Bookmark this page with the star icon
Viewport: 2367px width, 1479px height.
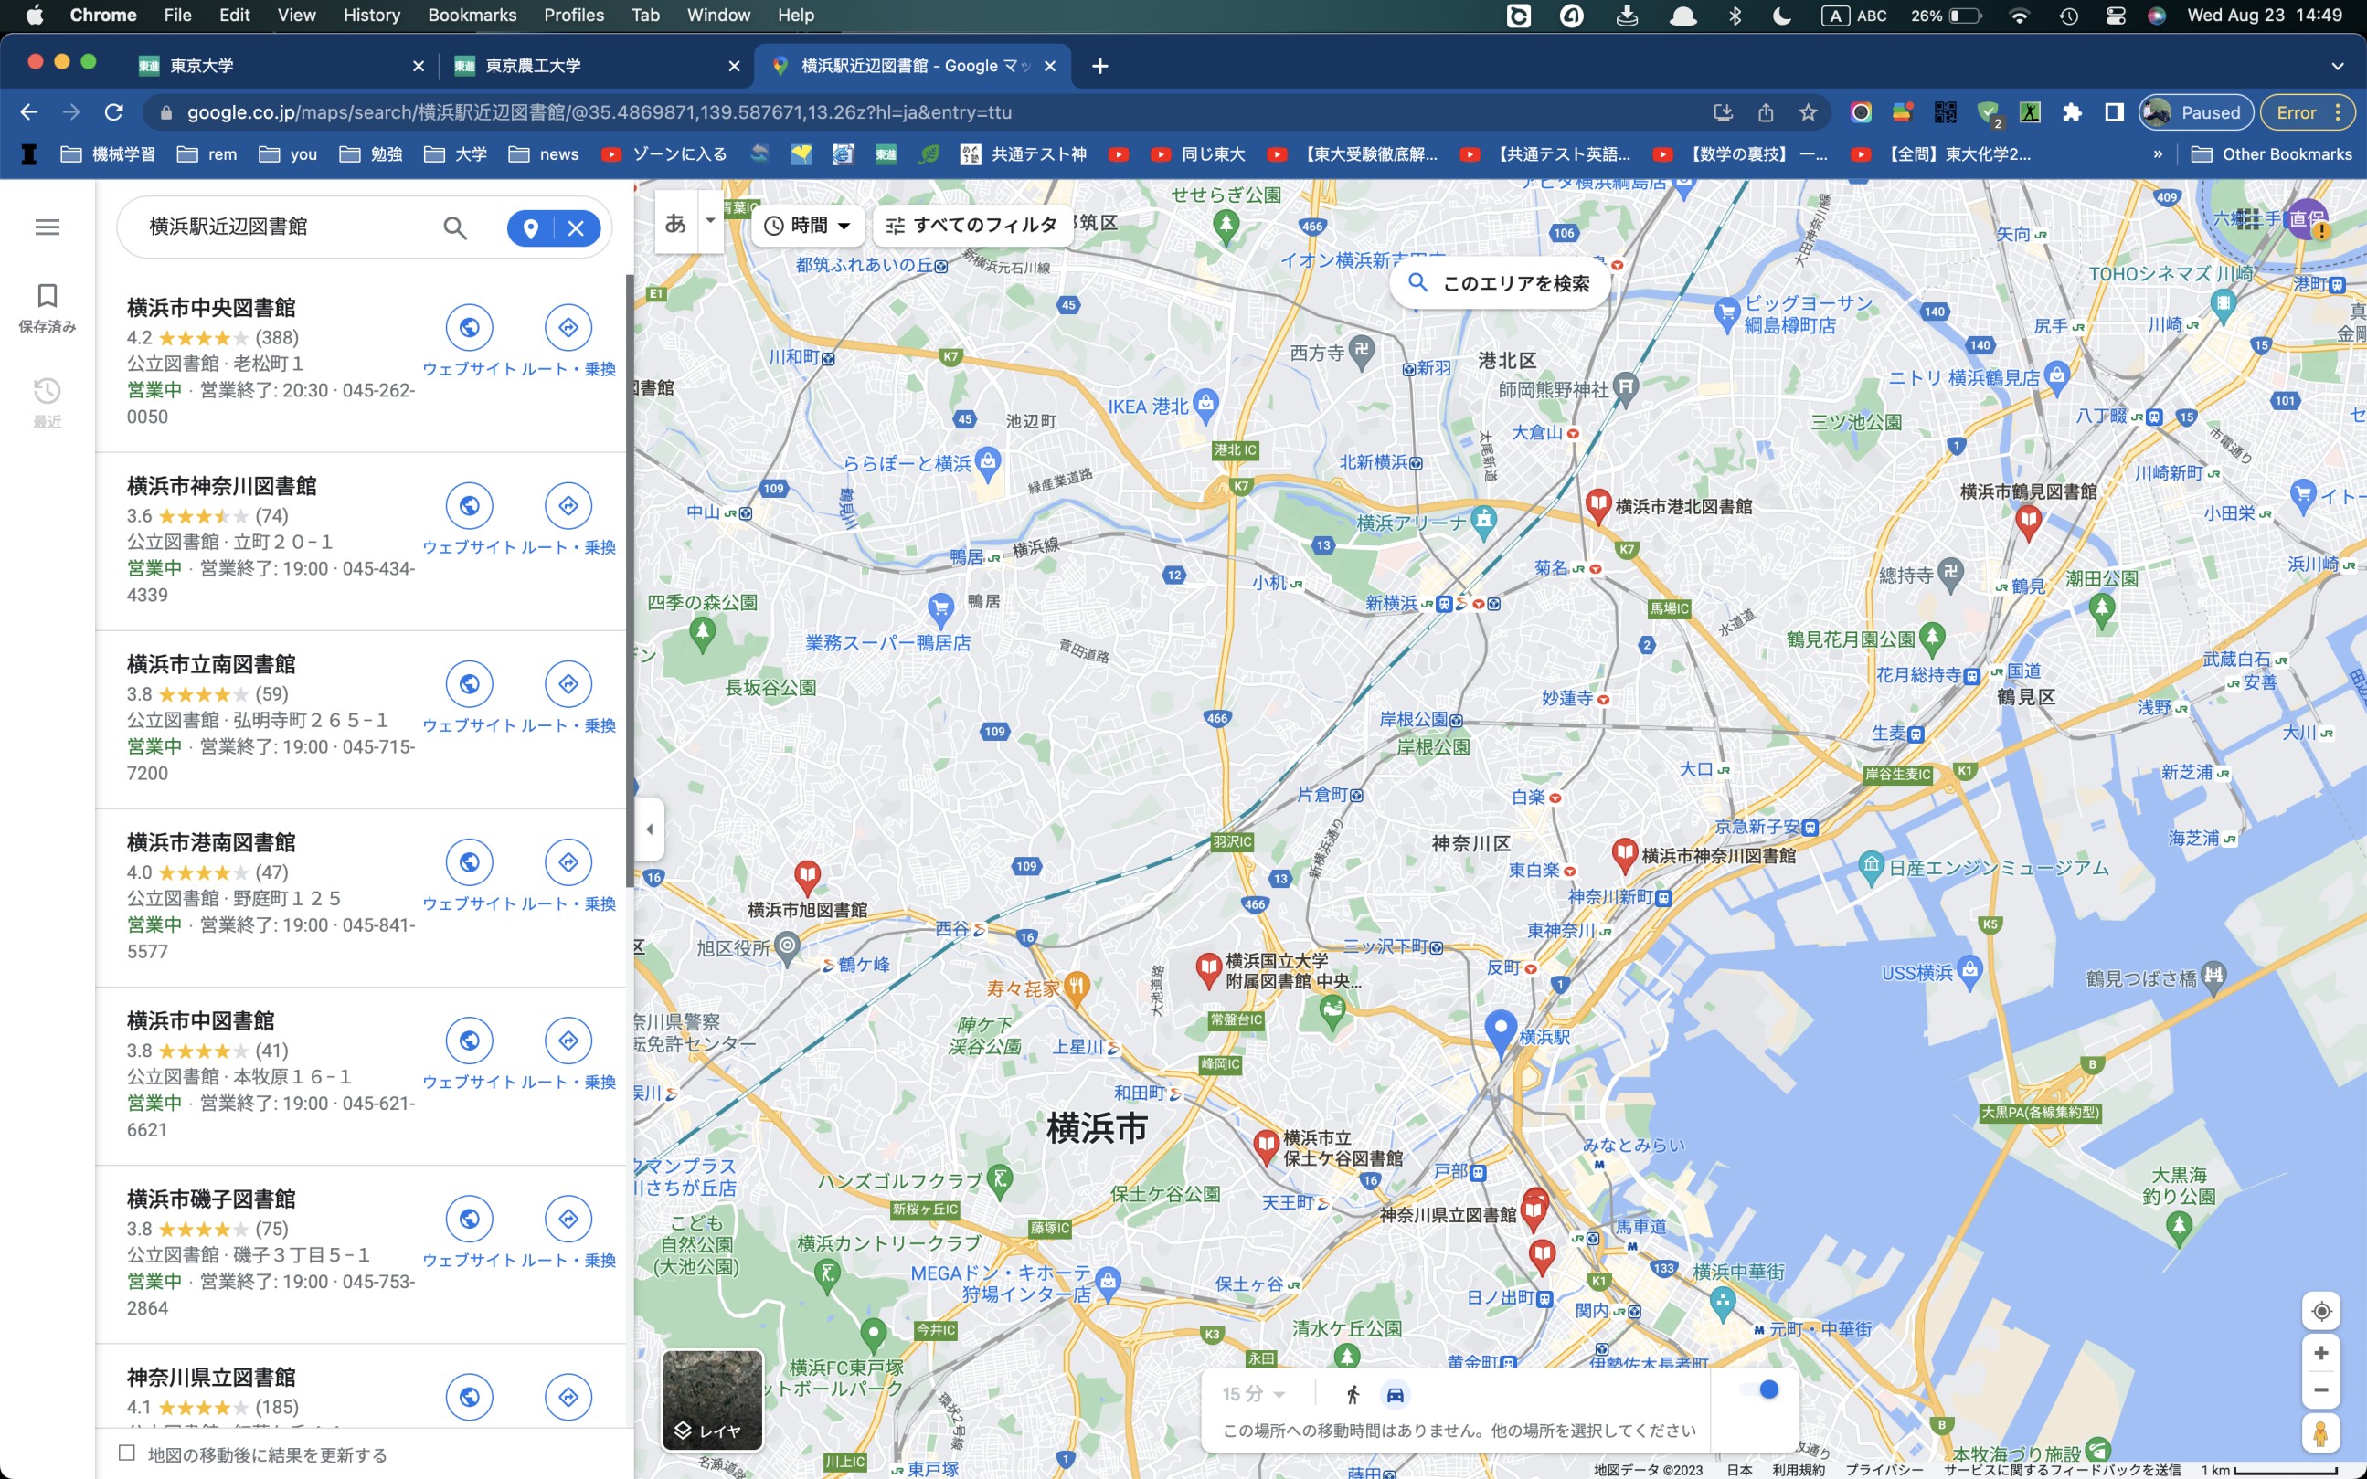[1808, 112]
